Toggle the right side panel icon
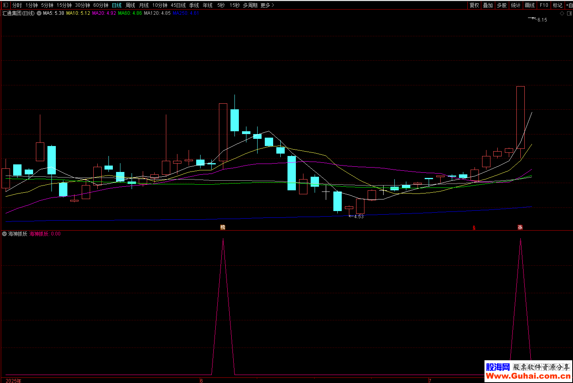The image size is (573, 383). point(569,13)
